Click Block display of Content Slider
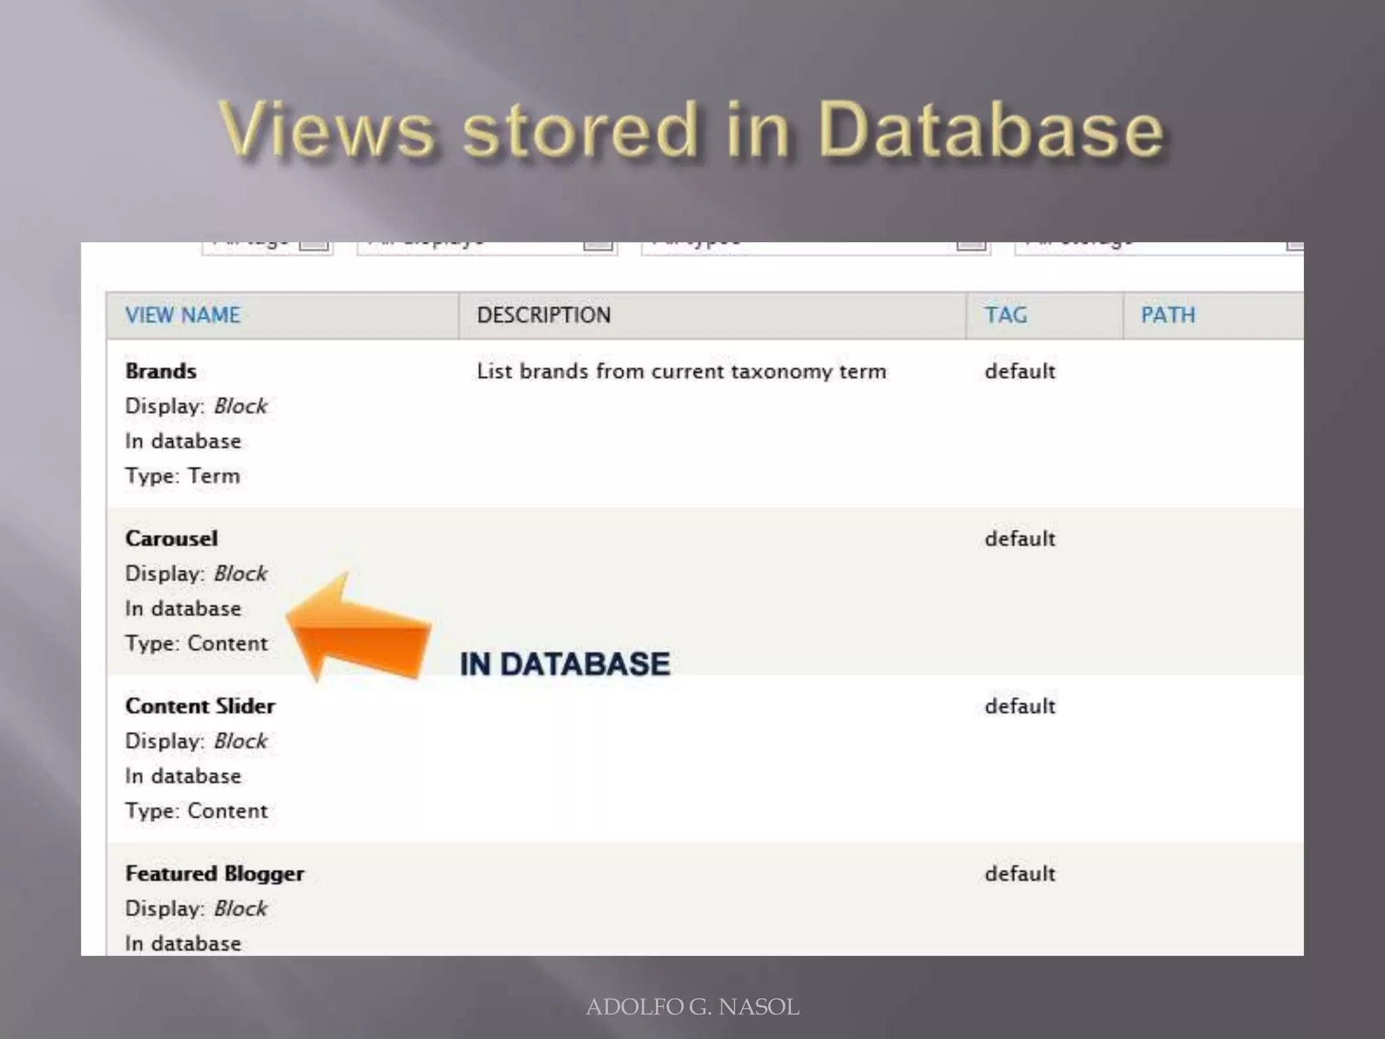The image size is (1385, 1039). [x=241, y=741]
